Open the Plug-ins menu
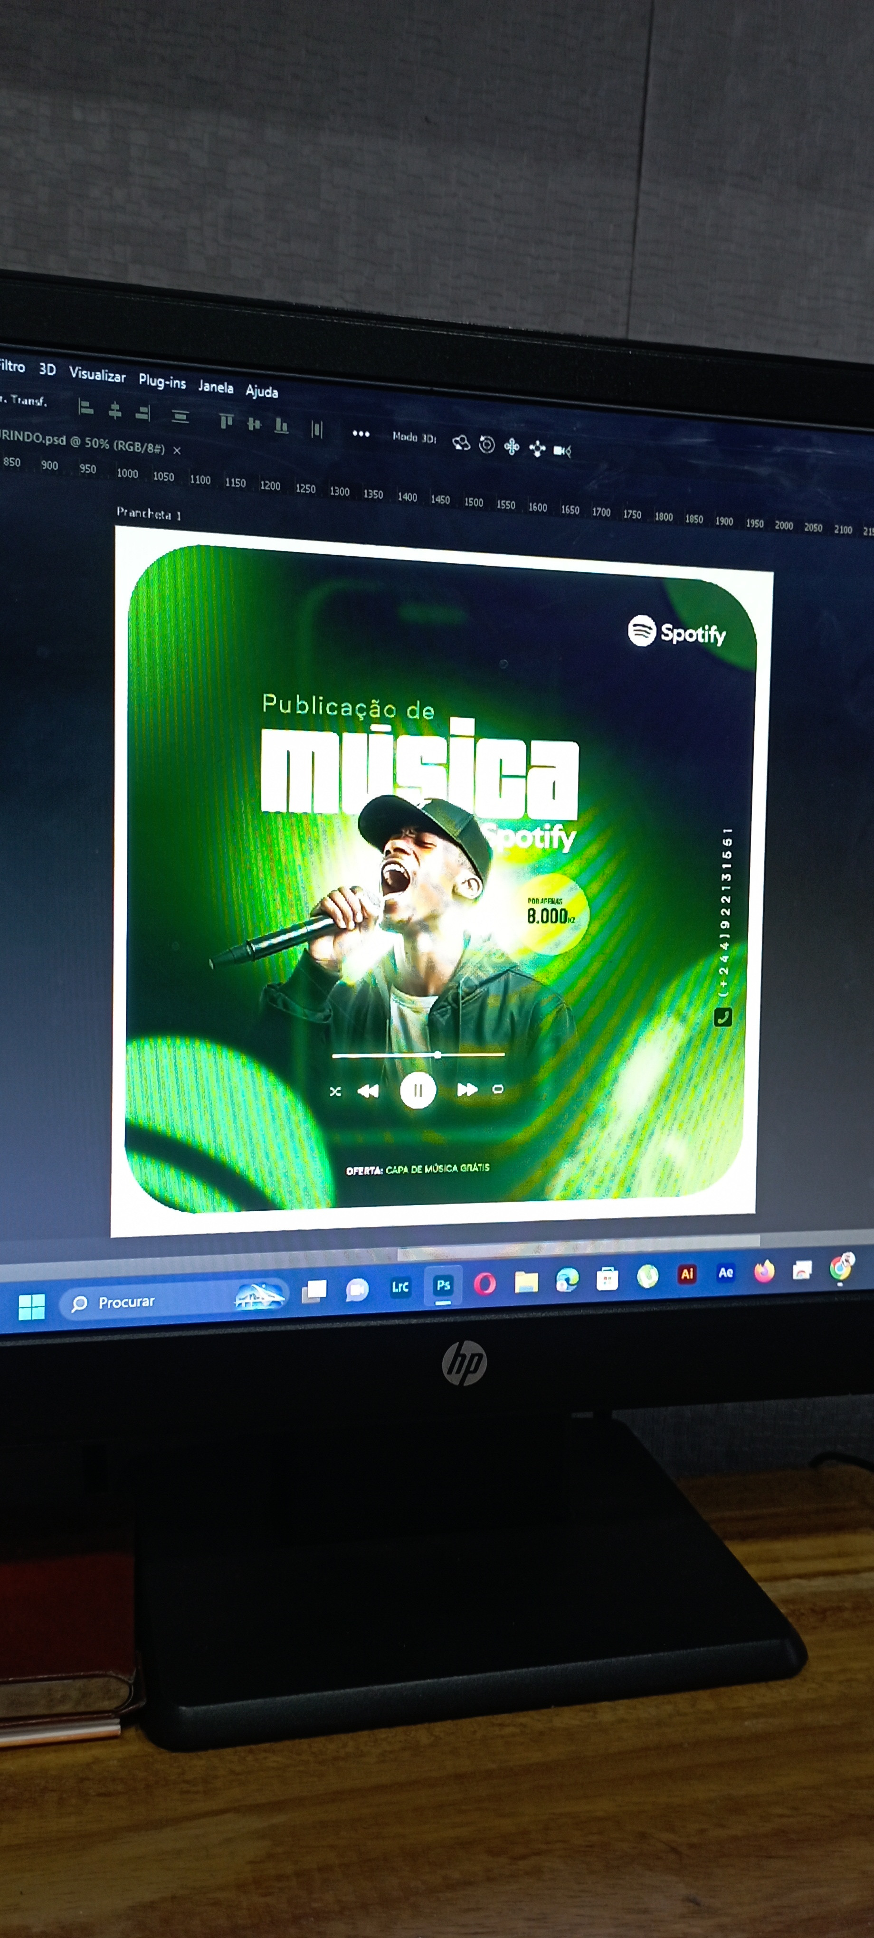 coord(161,380)
